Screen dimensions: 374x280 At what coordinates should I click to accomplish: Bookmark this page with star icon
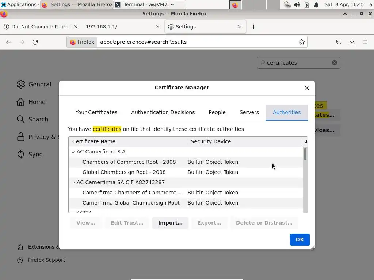pyautogui.click(x=301, y=42)
